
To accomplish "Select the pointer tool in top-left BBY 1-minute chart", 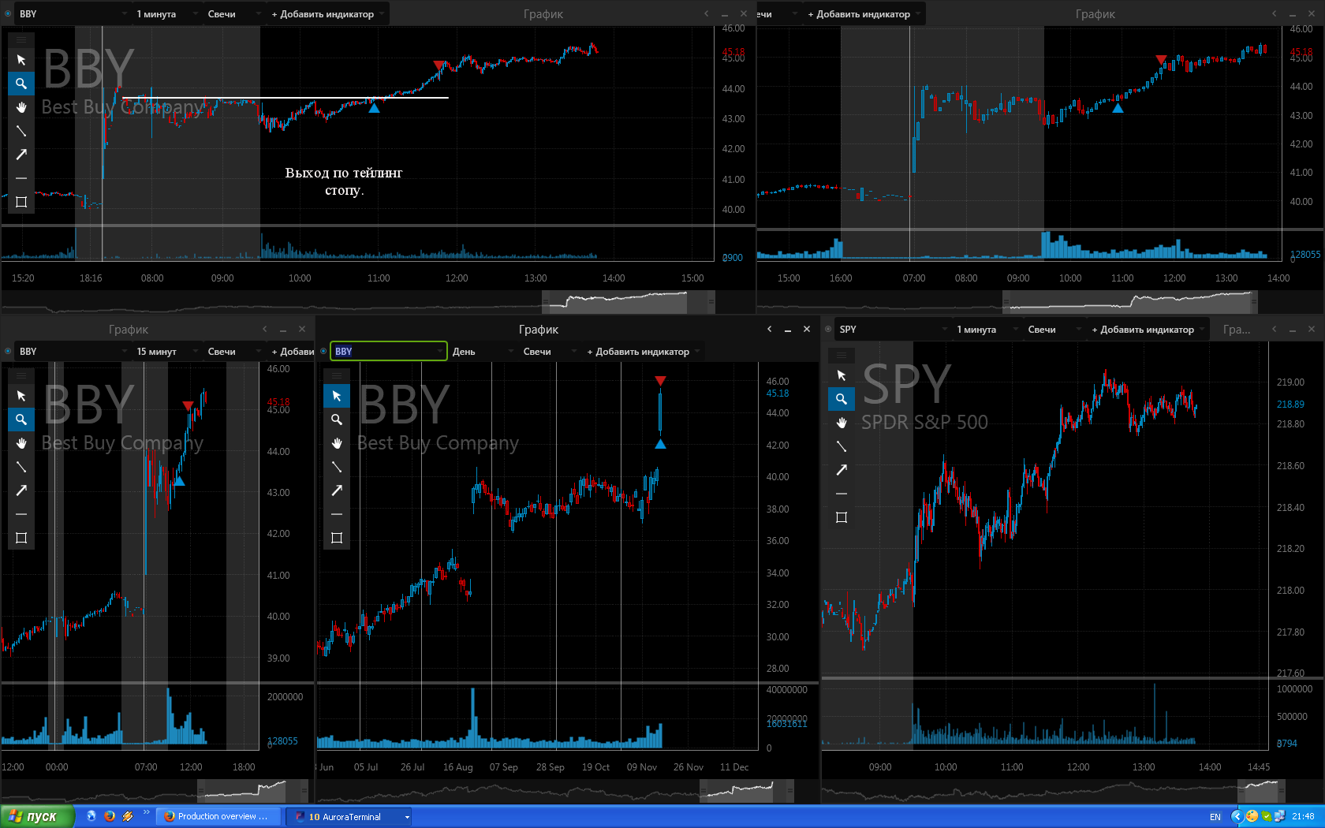I will (21, 60).
